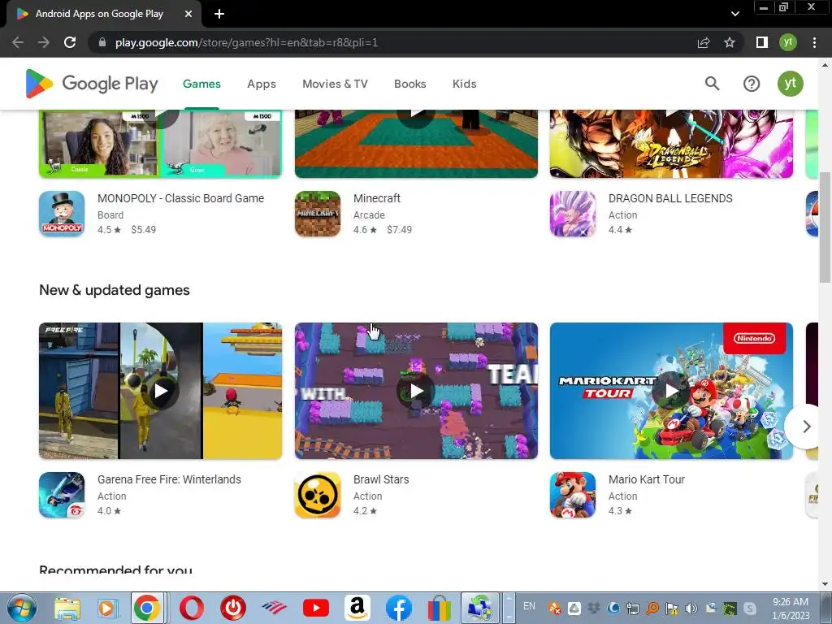Open the Mario Kart Tour app icon
The width and height of the screenshot is (832, 624).
point(573,495)
